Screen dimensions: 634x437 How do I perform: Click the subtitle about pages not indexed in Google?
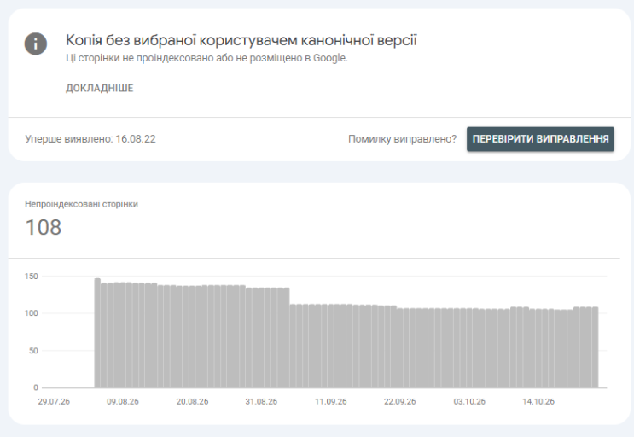(x=206, y=58)
